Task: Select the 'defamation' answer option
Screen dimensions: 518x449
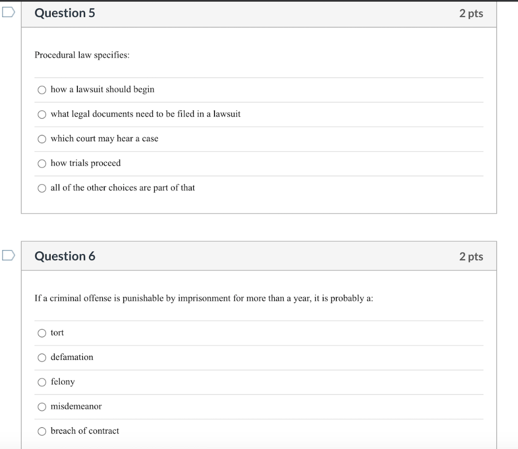Action: (x=41, y=357)
